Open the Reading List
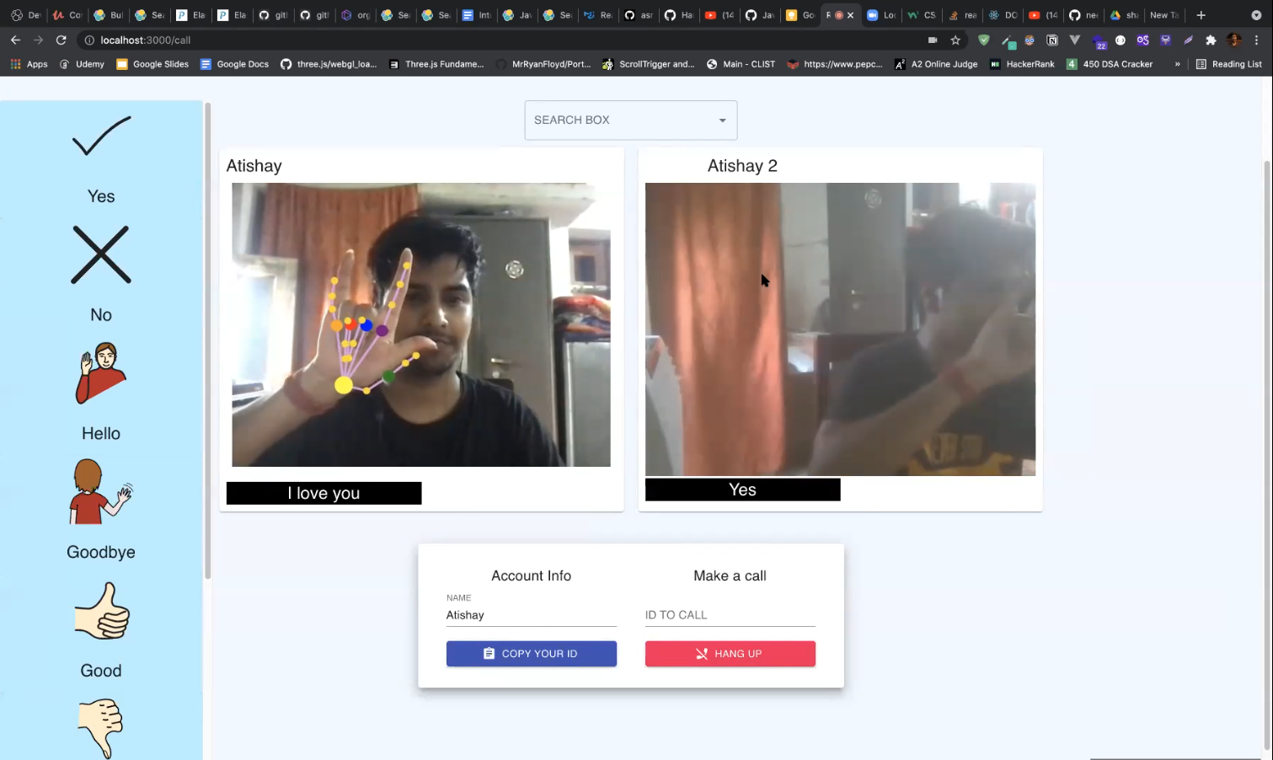 coord(1228,64)
